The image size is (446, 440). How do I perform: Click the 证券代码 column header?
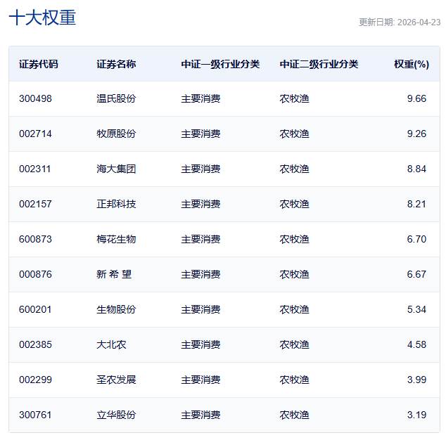coord(39,64)
